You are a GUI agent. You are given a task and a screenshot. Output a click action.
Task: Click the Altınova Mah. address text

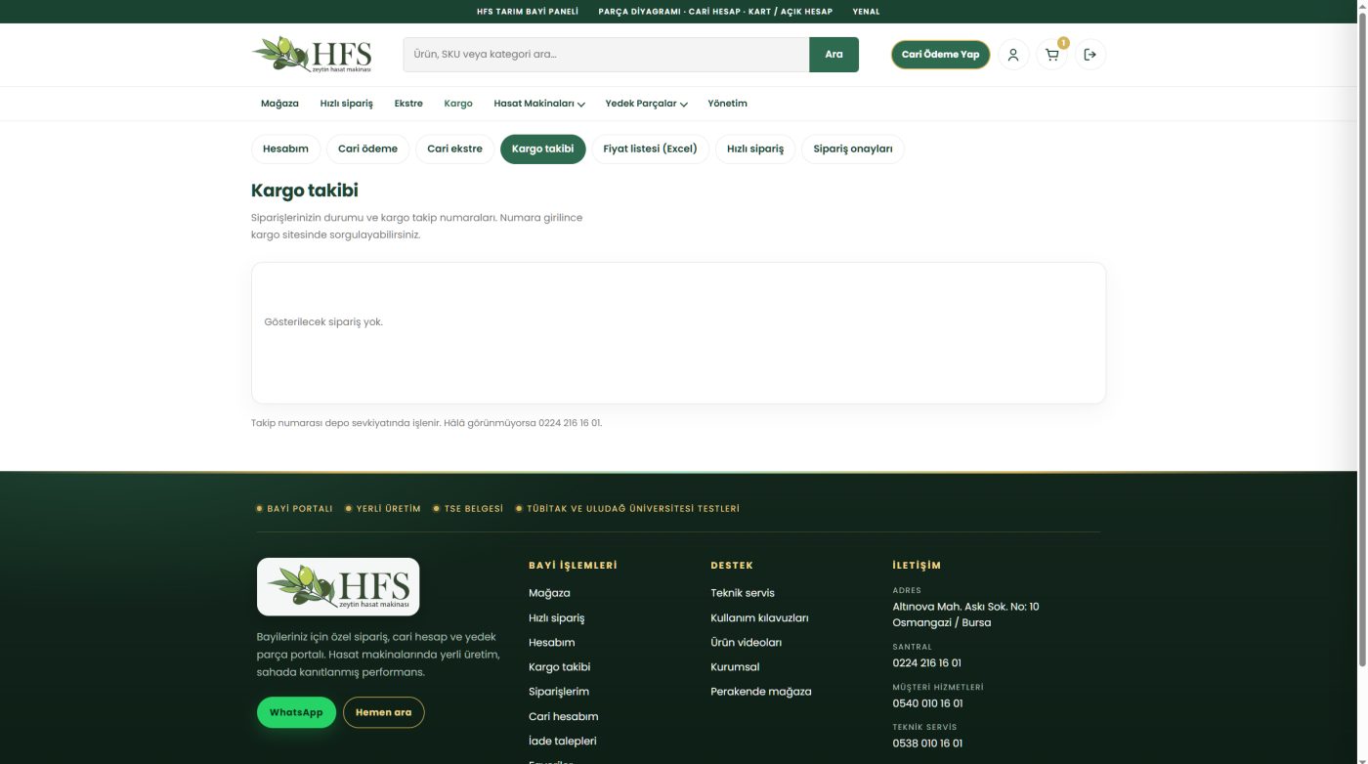965,615
